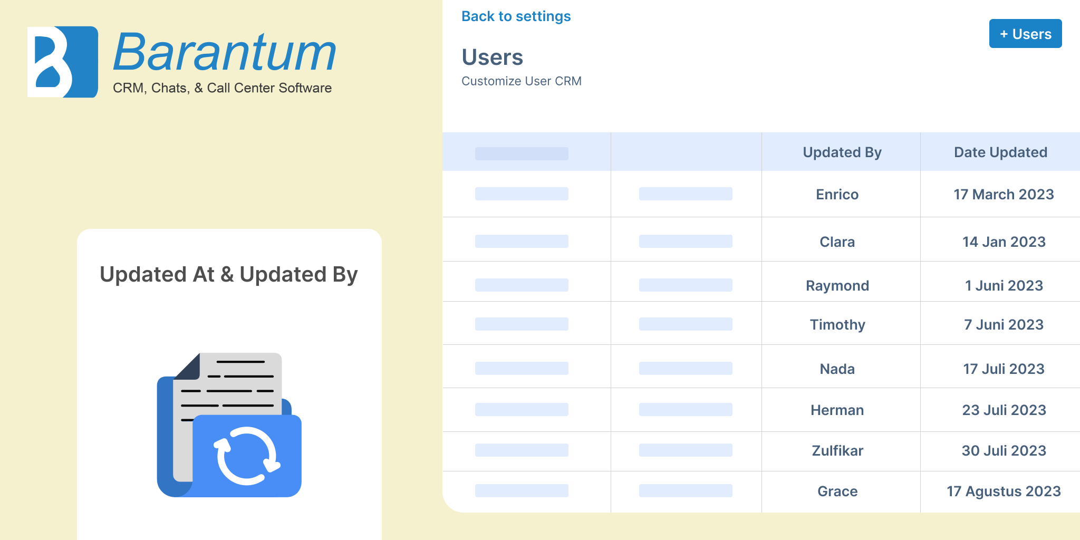Open the Back to settings link

coord(516,16)
